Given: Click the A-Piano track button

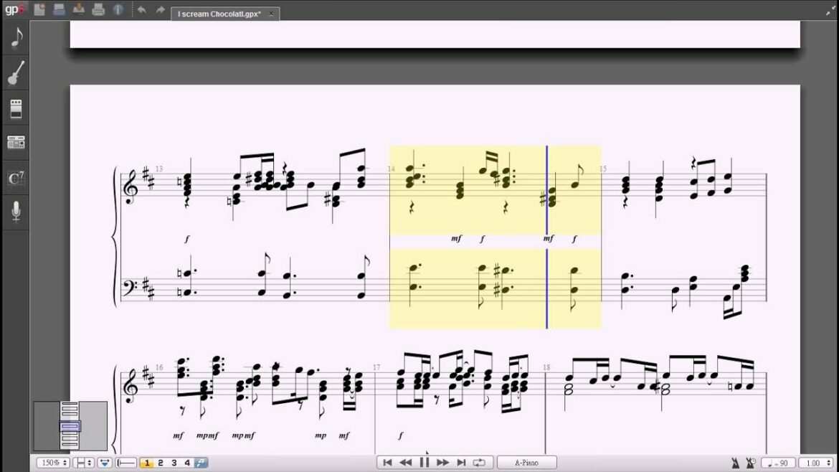Looking at the screenshot, I should tap(526, 463).
